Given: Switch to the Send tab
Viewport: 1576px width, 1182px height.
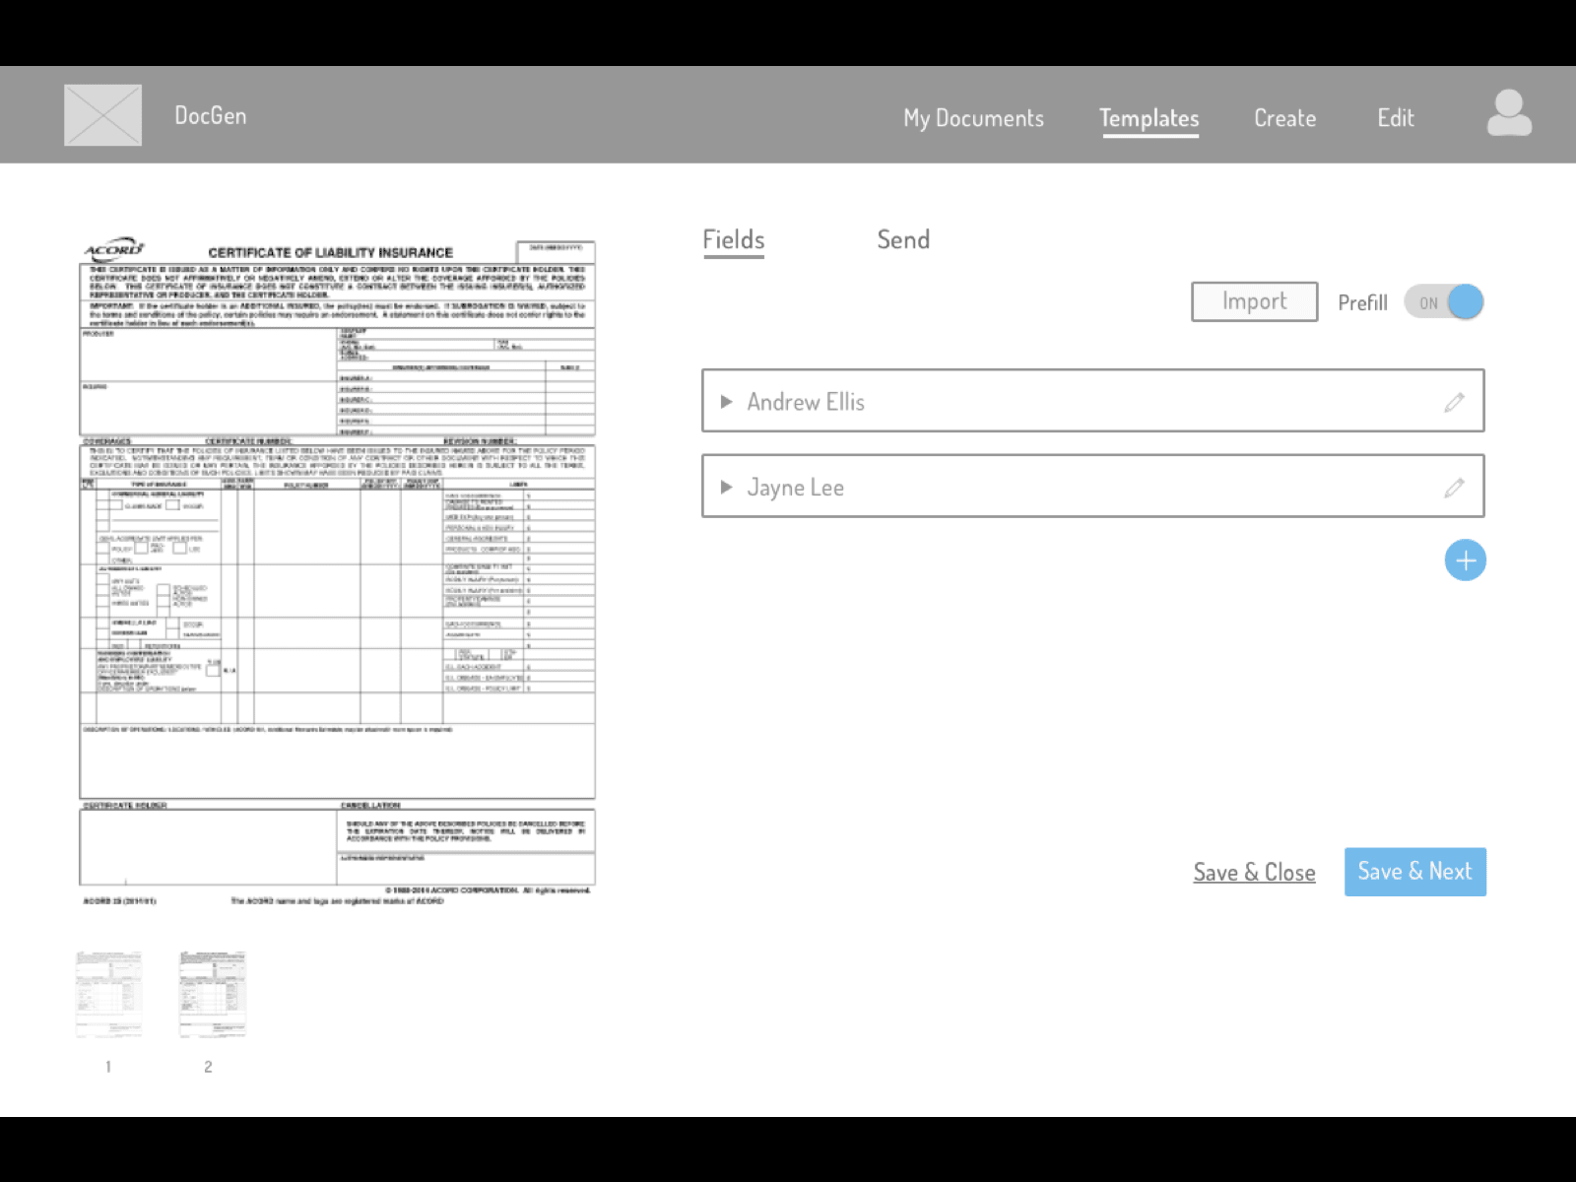Looking at the screenshot, I should (x=903, y=239).
